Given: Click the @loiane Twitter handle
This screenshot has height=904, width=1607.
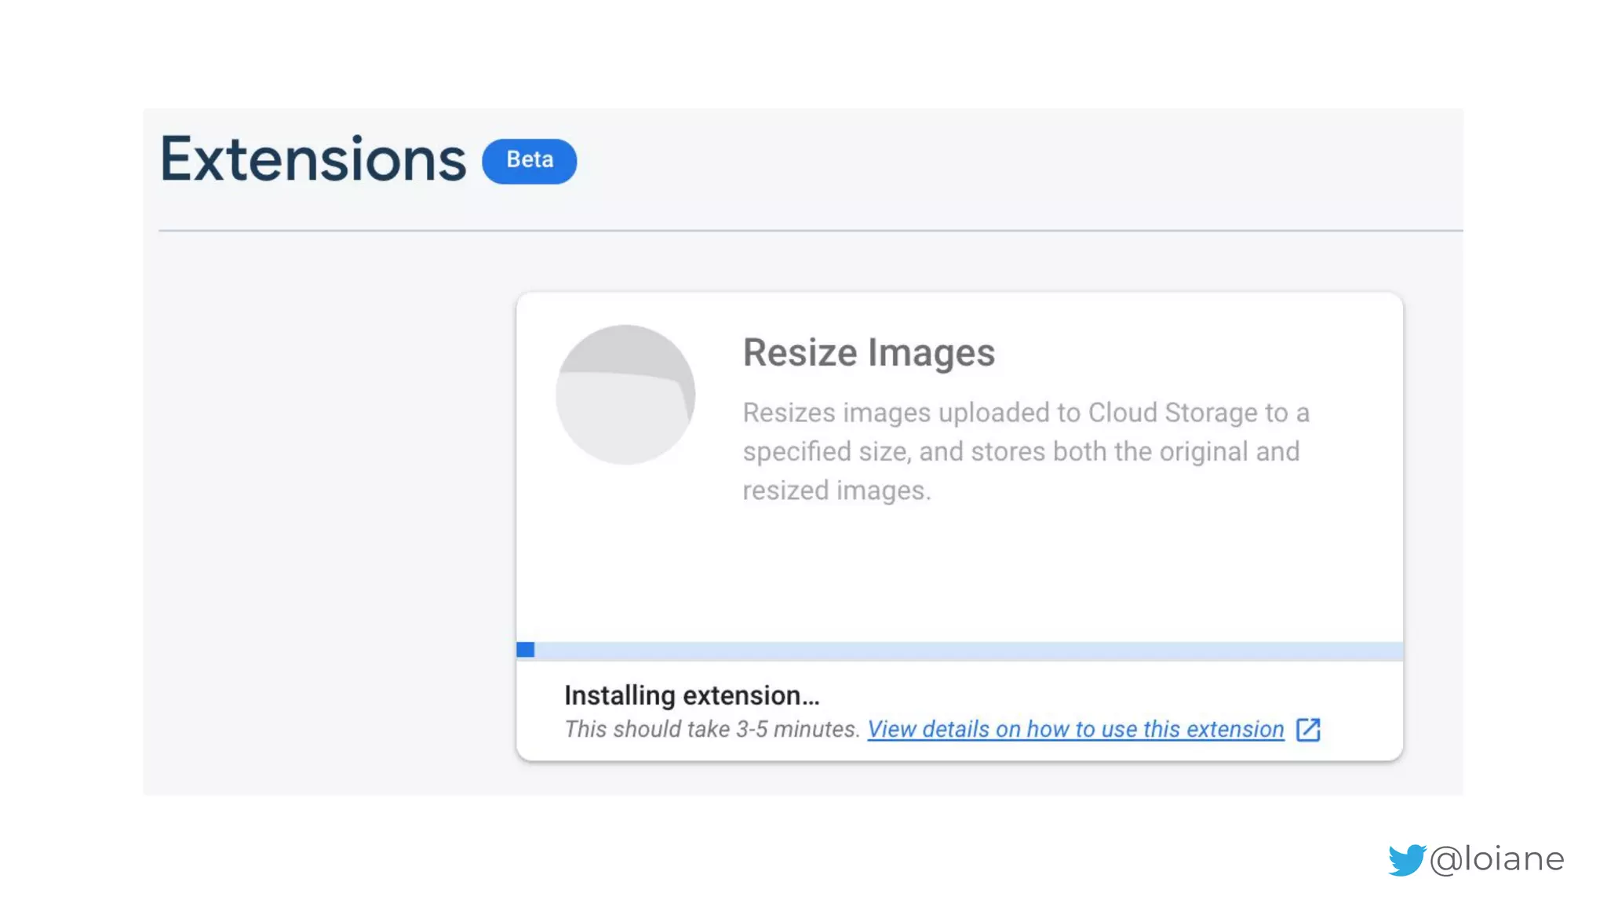Looking at the screenshot, I should (x=1496, y=858).
